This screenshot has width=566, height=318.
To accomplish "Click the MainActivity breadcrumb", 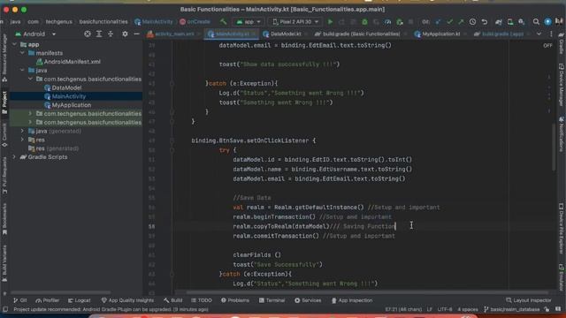I will [154, 22].
